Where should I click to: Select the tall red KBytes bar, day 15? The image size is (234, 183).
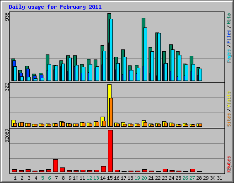110,151
